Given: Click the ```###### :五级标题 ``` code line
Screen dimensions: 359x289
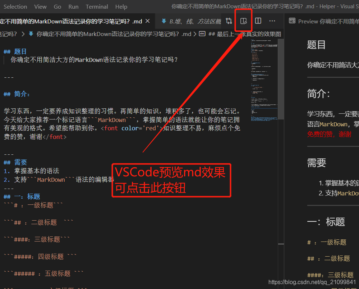Looking at the screenshot, I should pyautogui.click(x=43, y=274).
